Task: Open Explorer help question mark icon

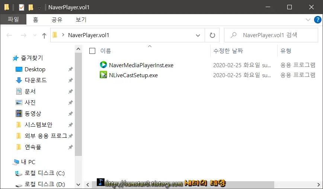Action: pyautogui.click(x=317, y=20)
